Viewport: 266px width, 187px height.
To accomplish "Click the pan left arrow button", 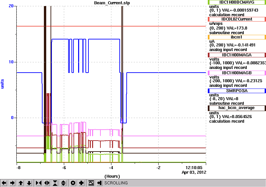I will coord(4,183).
